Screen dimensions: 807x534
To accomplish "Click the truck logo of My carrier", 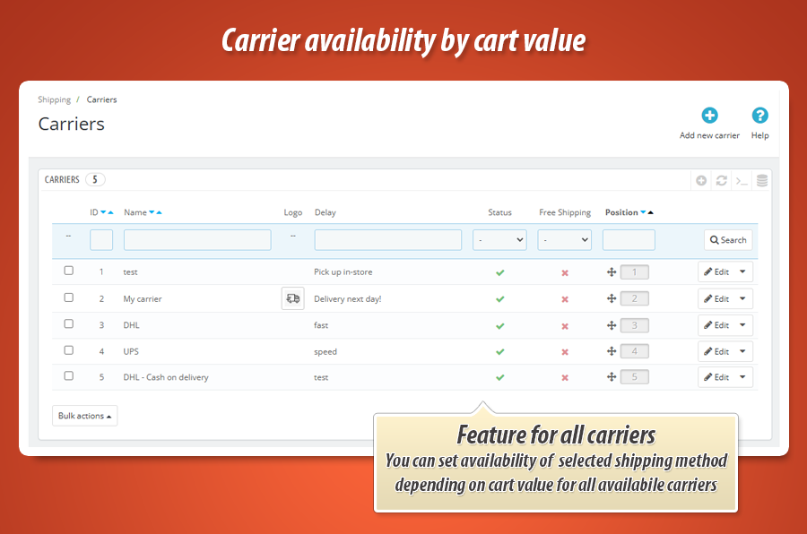I will click(292, 298).
